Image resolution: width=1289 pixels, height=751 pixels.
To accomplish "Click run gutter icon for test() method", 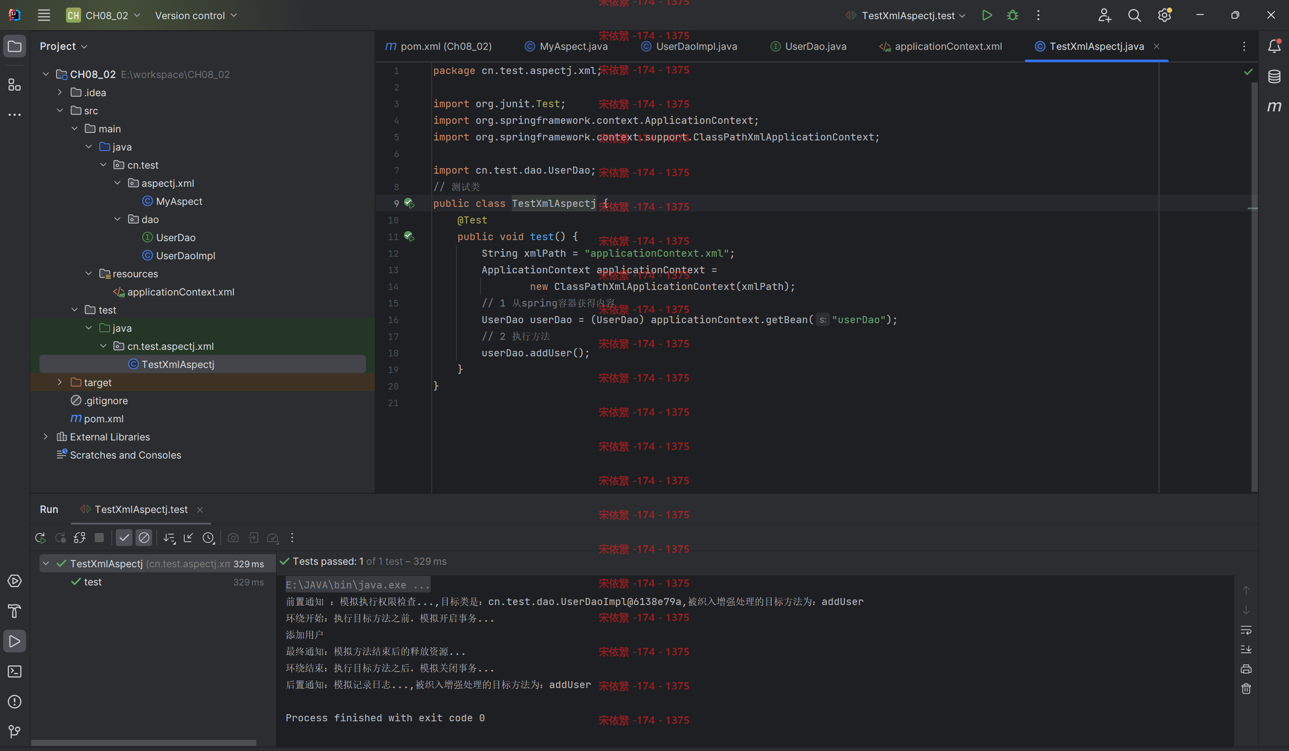I will pyautogui.click(x=409, y=237).
